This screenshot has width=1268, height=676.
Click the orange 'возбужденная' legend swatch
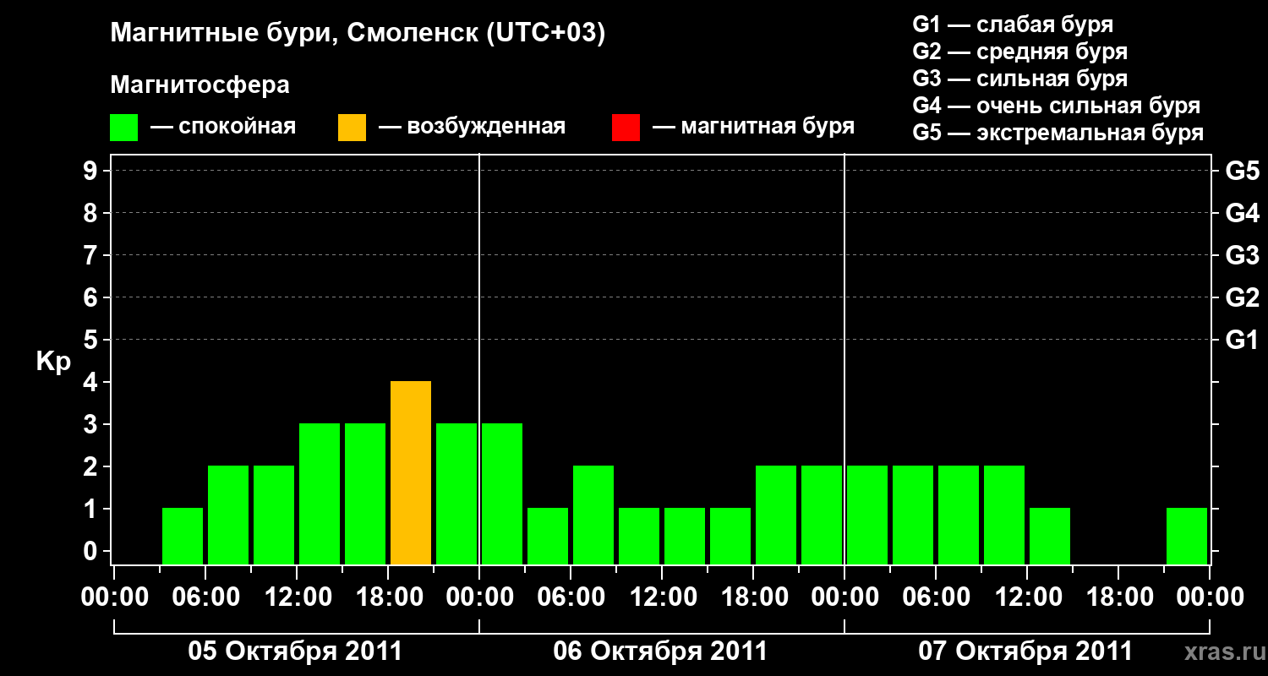pyautogui.click(x=353, y=128)
